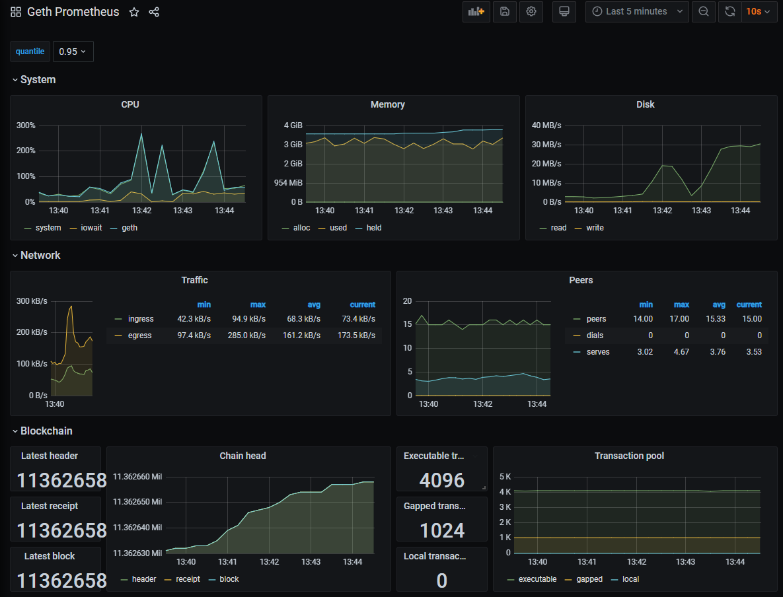
Task: Toggle the gapped series in Transaction pool
Action: (x=589, y=579)
